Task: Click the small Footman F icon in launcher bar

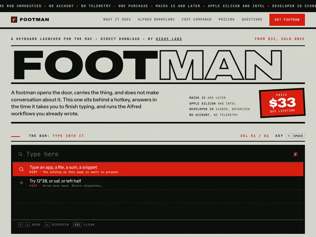Action: point(295,155)
